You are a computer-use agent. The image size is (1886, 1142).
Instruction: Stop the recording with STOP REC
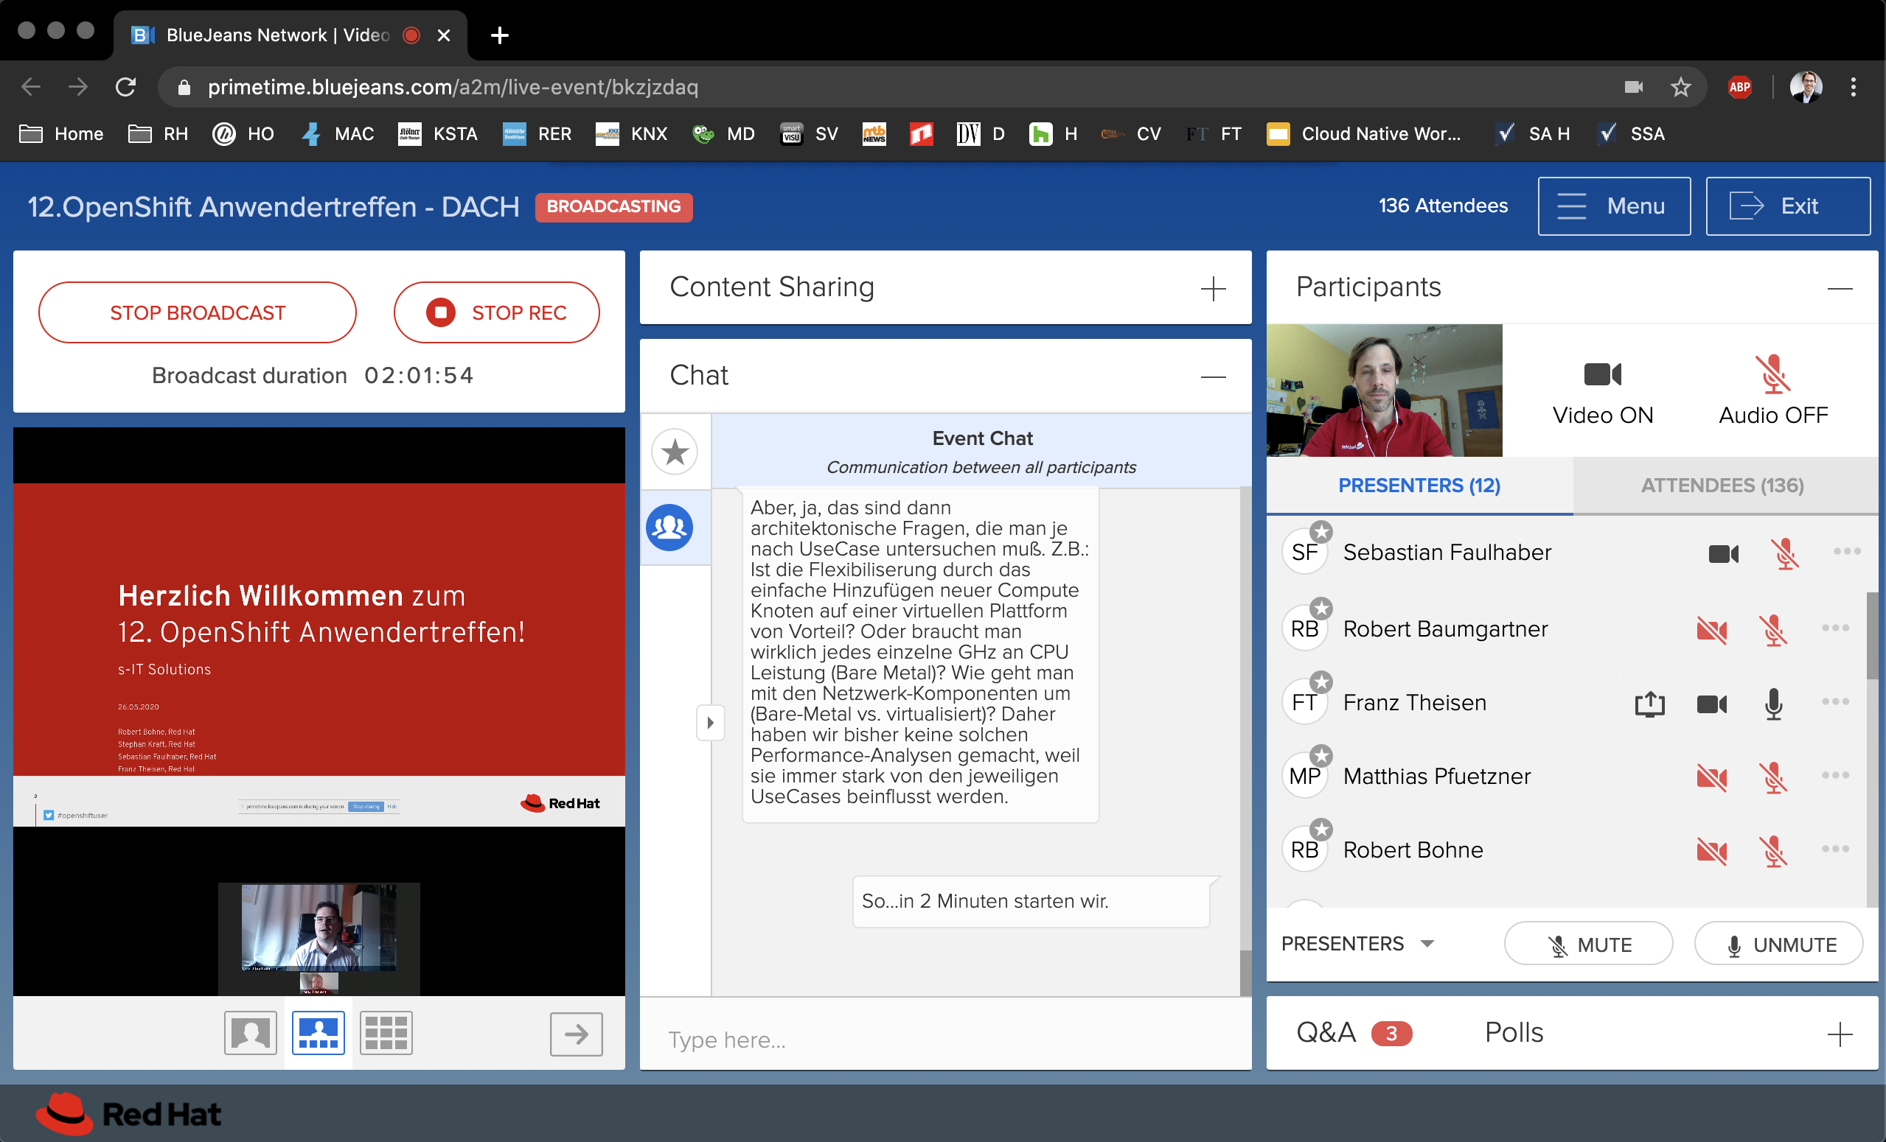tap(497, 312)
